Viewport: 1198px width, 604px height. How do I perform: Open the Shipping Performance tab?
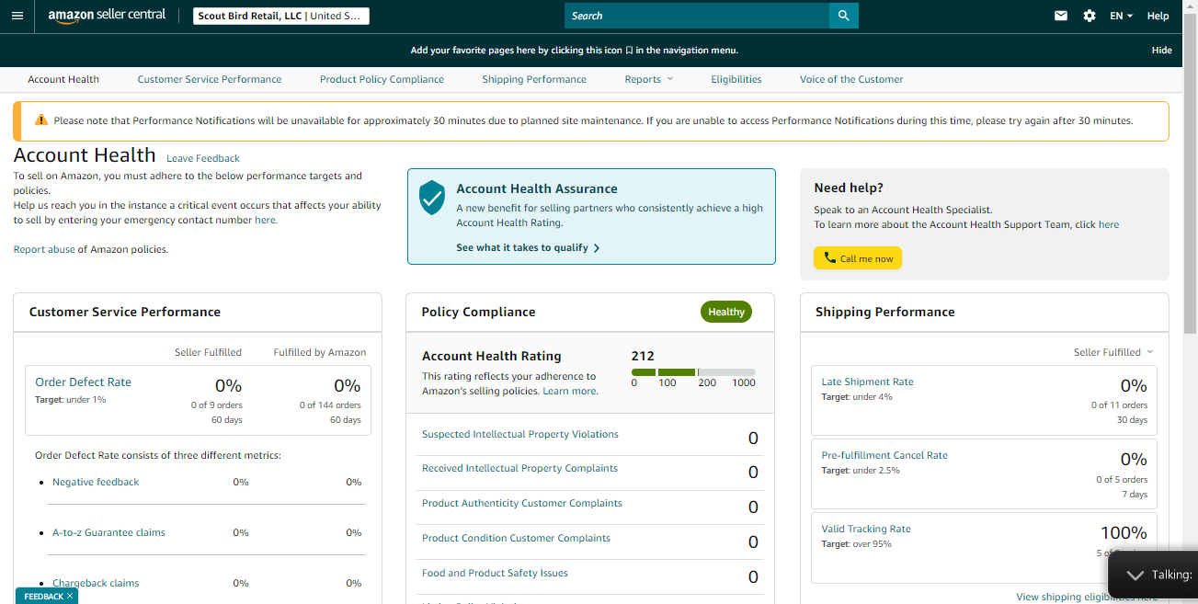pos(534,79)
